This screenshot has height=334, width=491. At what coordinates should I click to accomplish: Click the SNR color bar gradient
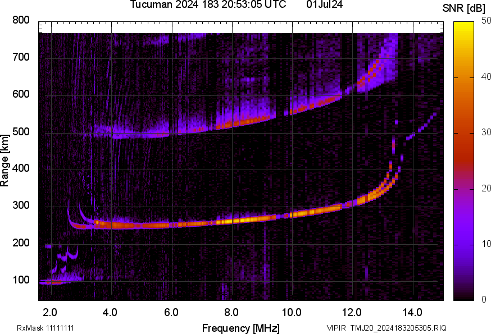click(463, 161)
